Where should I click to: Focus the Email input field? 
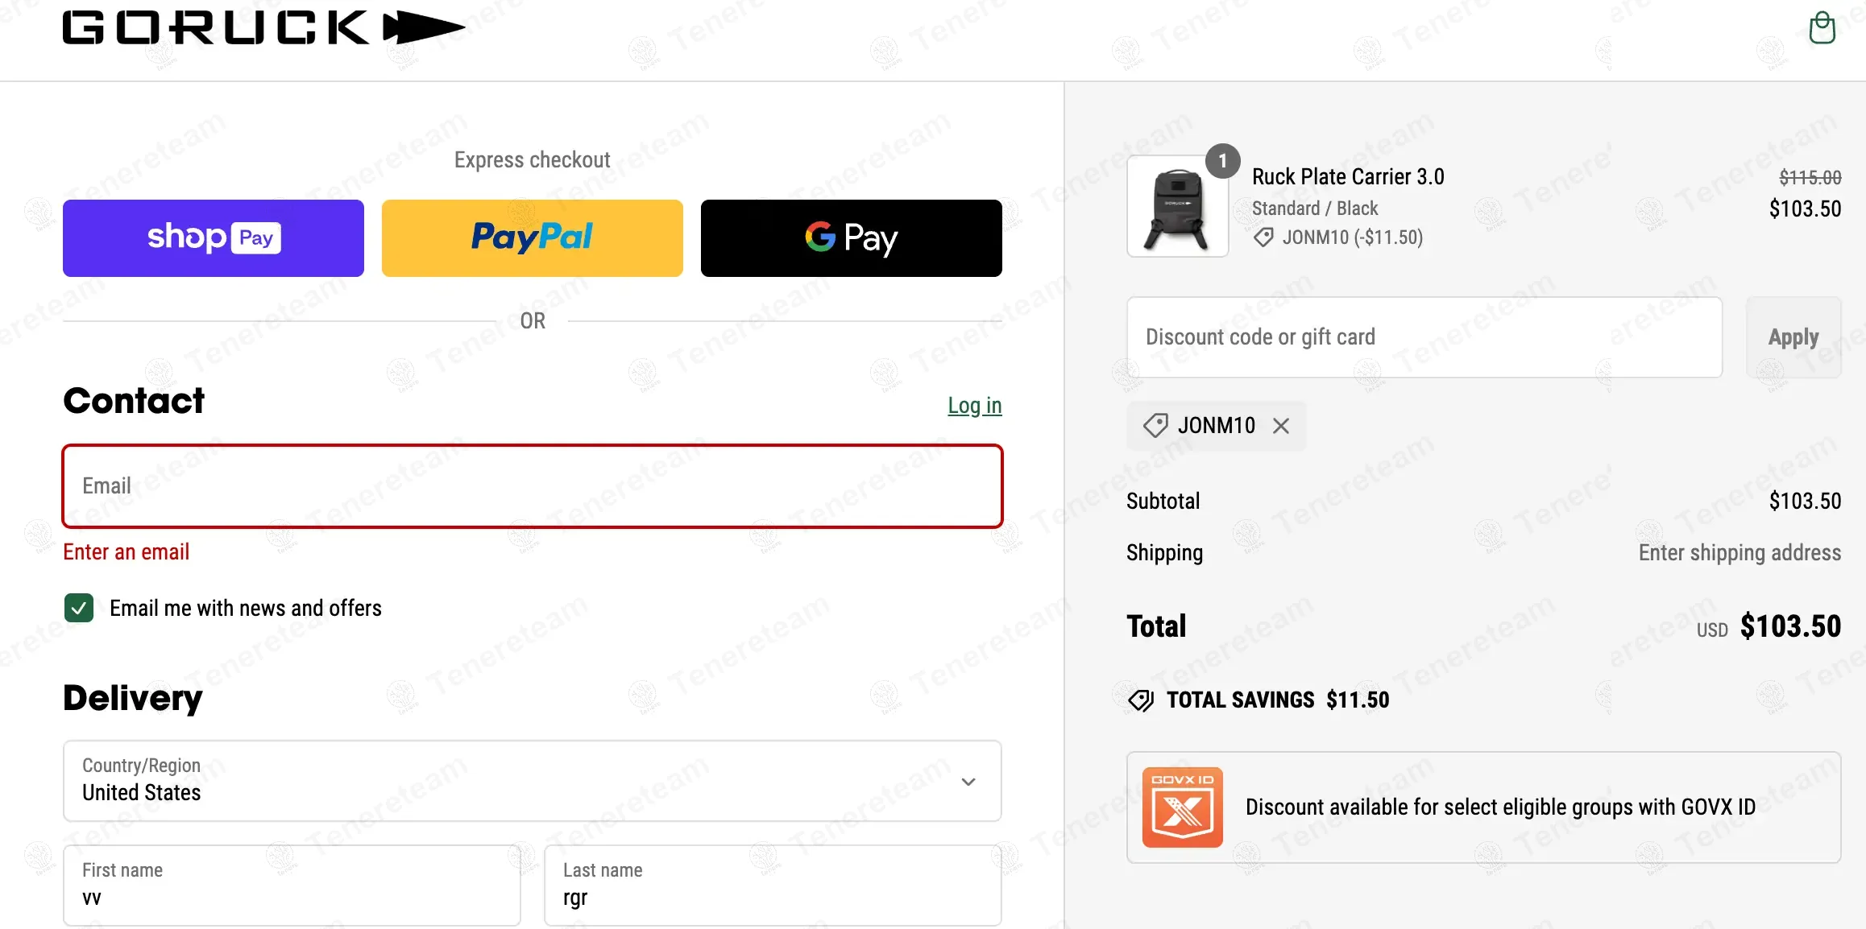[x=532, y=486]
